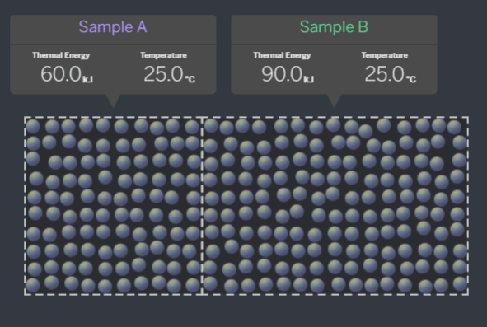Click the divider line between the samples
487x327 pixels.
[x=202, y=206]
